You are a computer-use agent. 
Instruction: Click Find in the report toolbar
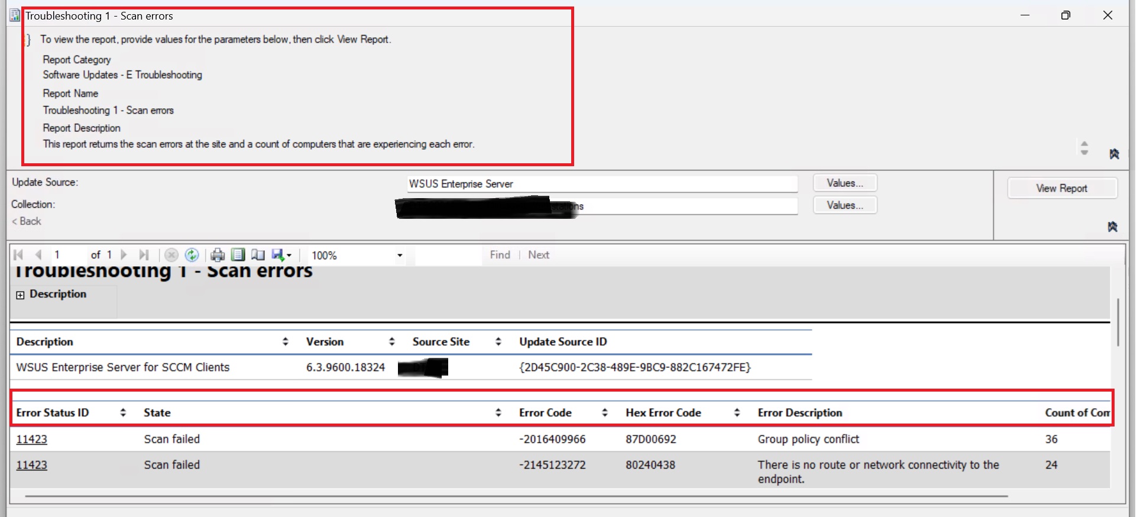(500, 255)
